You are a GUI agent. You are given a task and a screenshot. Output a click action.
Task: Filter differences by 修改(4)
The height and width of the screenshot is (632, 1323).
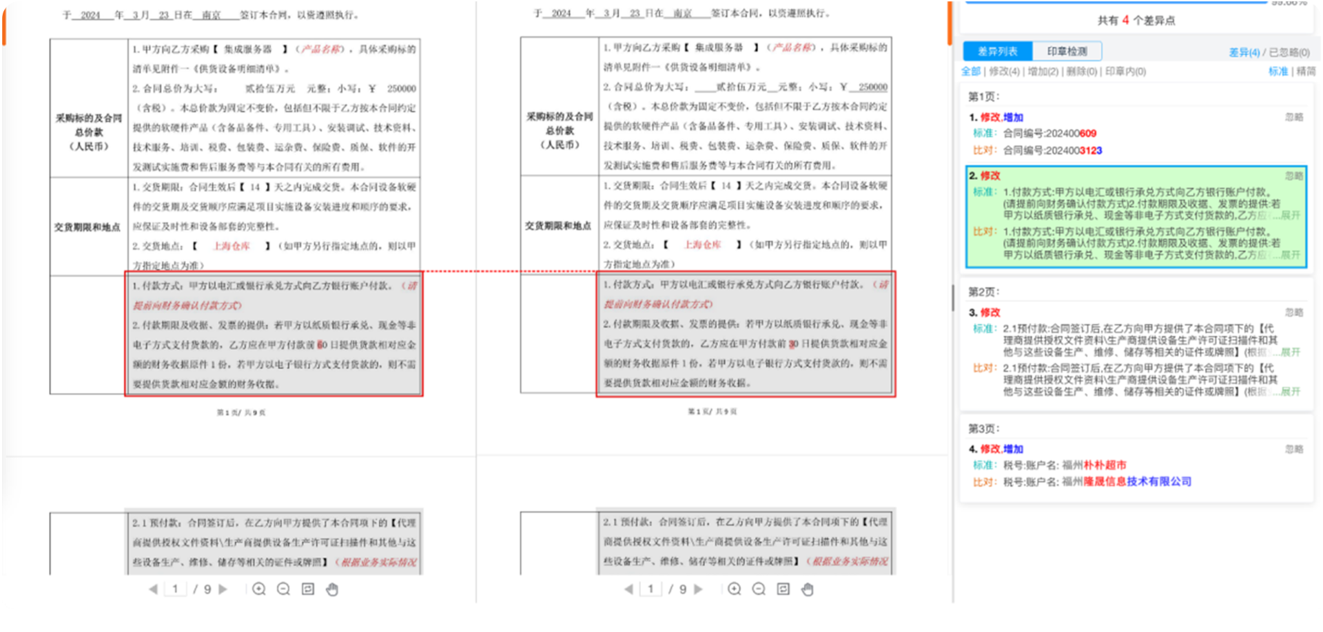click(x=1005, y=72)
